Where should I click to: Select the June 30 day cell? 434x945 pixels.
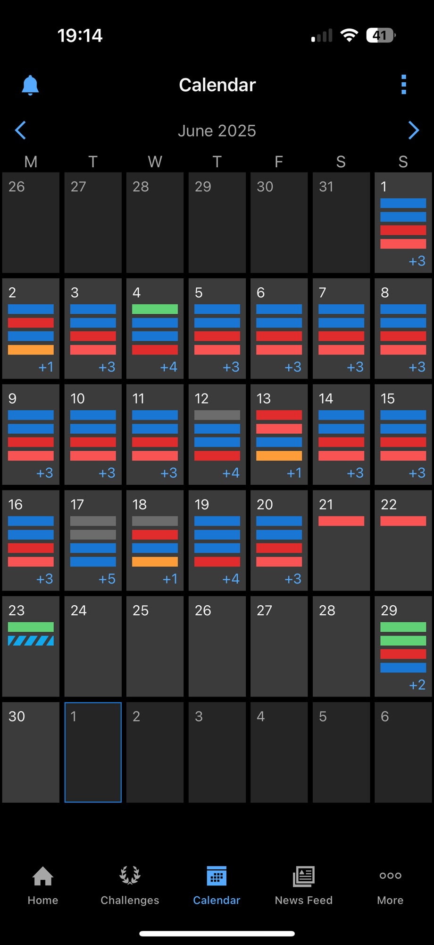tap(31, 752)
